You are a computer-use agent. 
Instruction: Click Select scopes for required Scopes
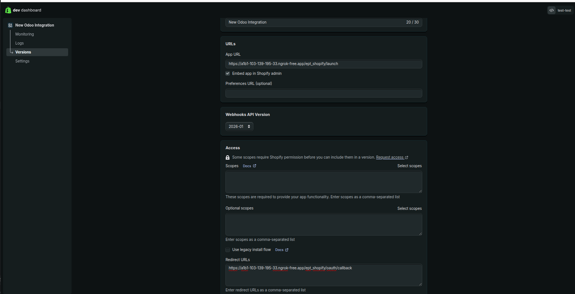coord(409,166)
